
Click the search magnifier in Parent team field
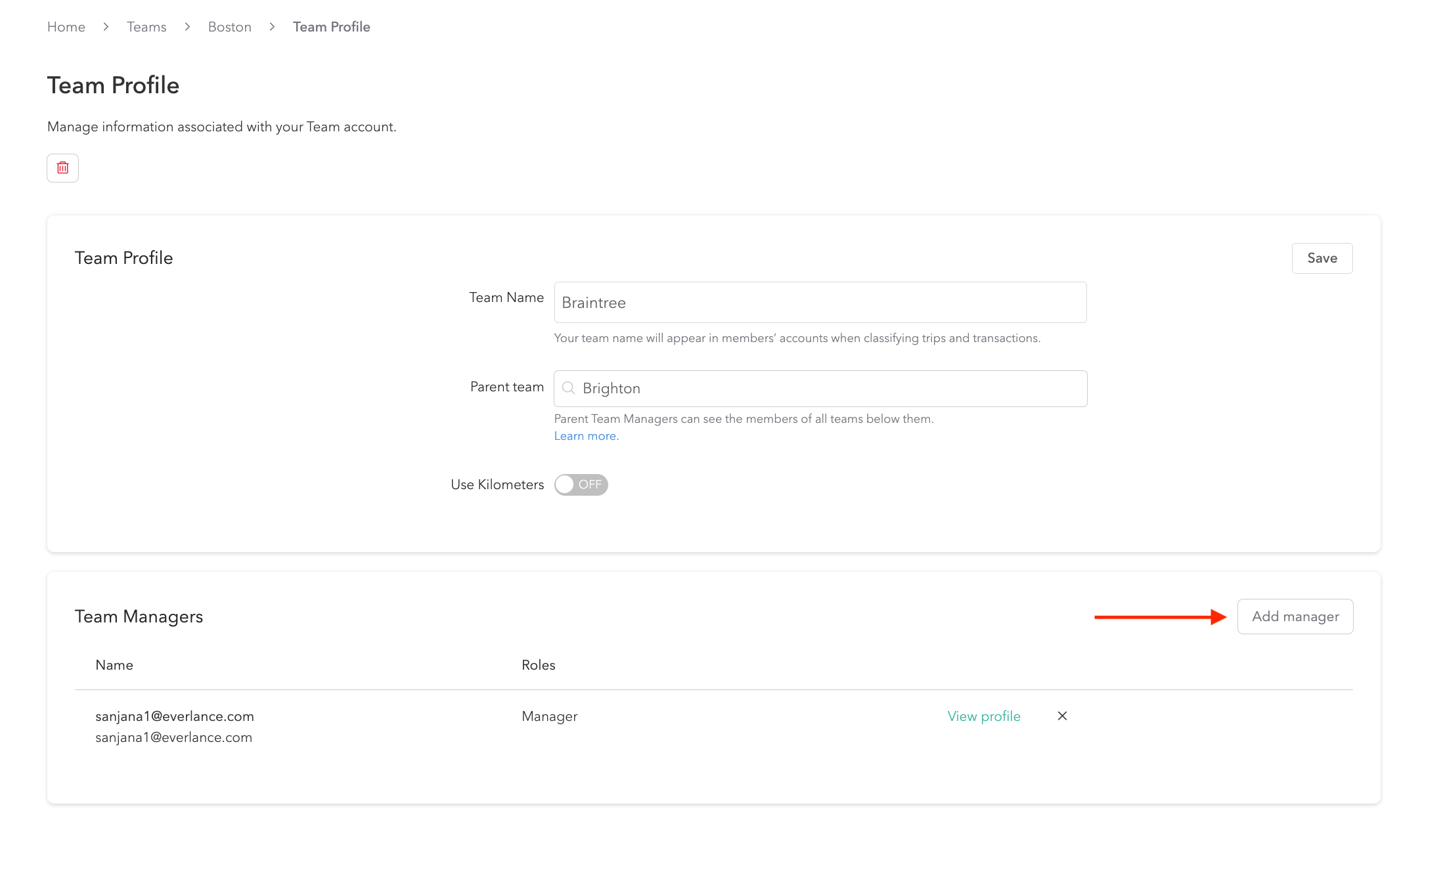[569, 388]
